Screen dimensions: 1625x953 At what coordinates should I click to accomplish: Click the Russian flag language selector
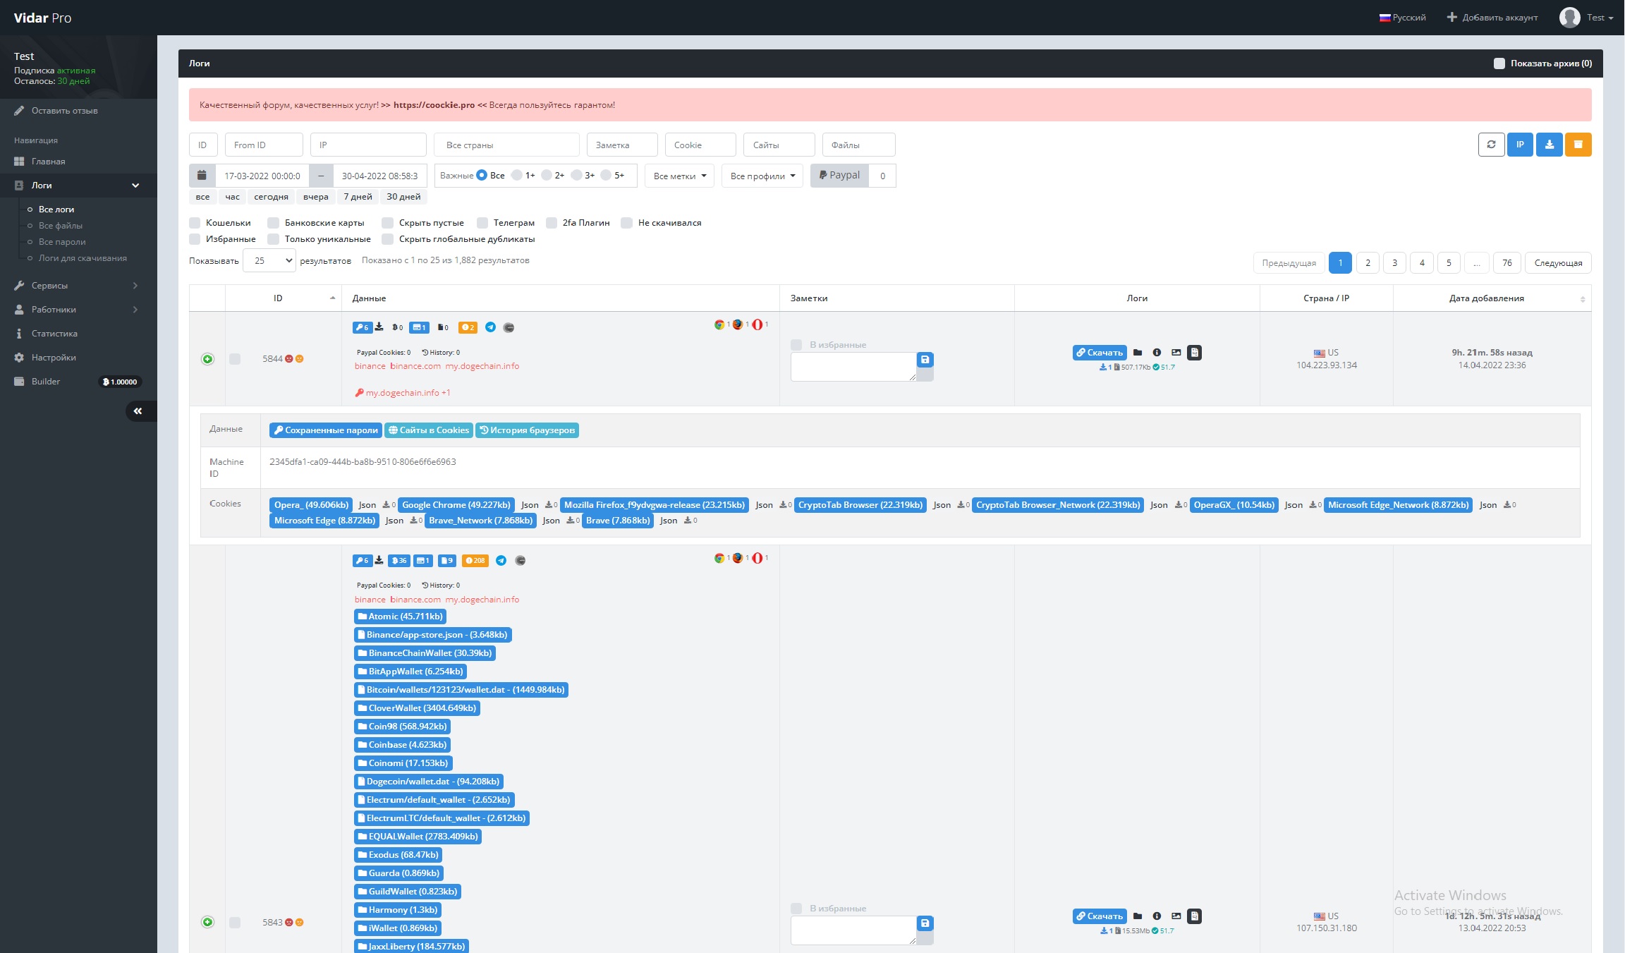coord(1402,18)
